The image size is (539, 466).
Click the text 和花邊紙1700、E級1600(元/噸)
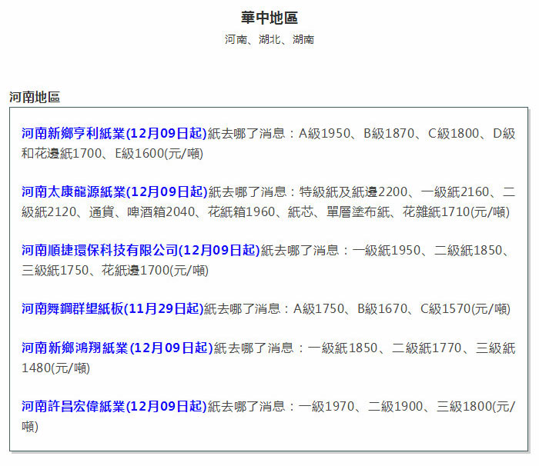pos(112,154)
